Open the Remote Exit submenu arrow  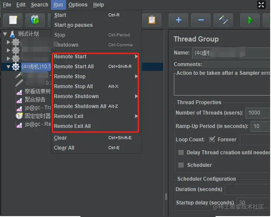click(136, 116)
